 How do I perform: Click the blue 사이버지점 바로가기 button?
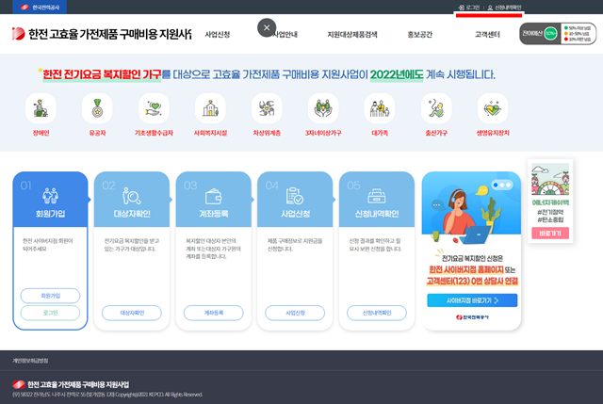click(472, 300)
